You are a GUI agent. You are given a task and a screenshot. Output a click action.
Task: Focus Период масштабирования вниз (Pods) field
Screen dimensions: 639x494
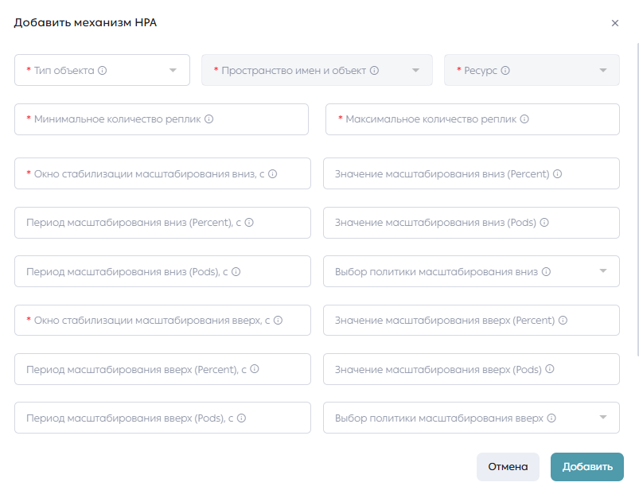tap(162, 271)
